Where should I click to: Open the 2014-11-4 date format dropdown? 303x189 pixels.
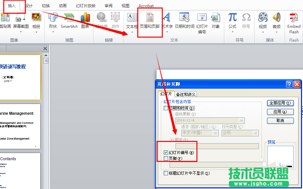point(241,121)
